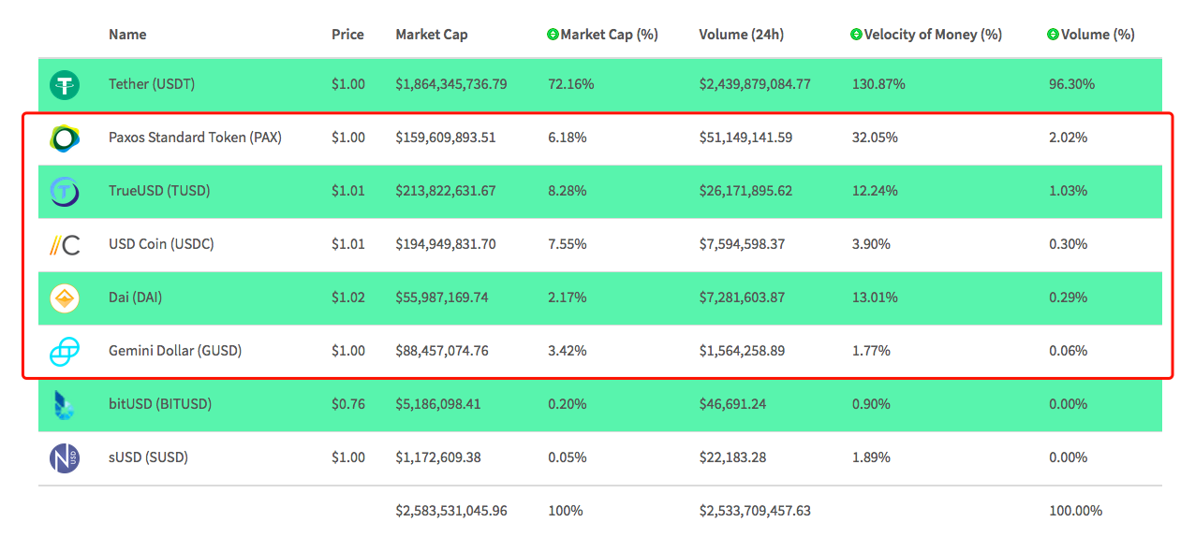Select total volume $2,533,709,457.63

coord(755,511)
